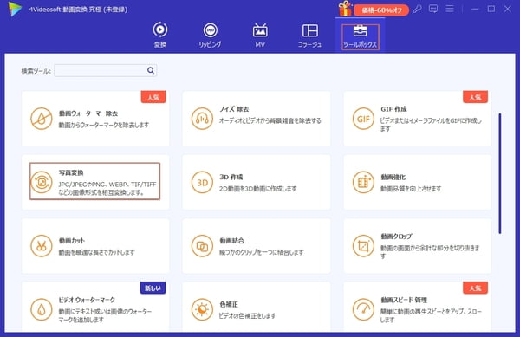Switch to the リッピング tab
The height and width of the screenshot is (337, 520).
pos(211,36)
